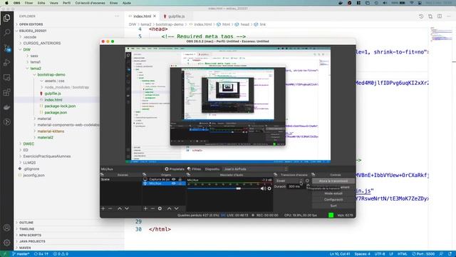The height and width of the screenshot is (257, 456).
Task: Open the Run and Debug view
Action: (6, 63)
